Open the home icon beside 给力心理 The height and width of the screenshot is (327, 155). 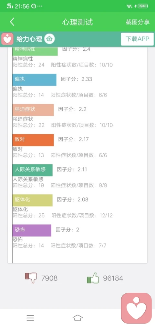coord(50,39)
